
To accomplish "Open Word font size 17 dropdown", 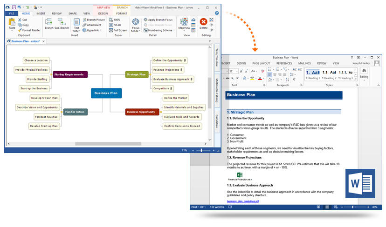I will pyautogui.click(x=237, y=71).
